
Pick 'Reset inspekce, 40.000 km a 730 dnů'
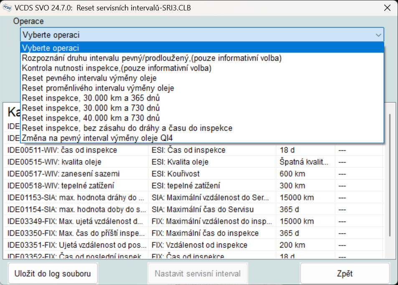[x=202, y=118]
